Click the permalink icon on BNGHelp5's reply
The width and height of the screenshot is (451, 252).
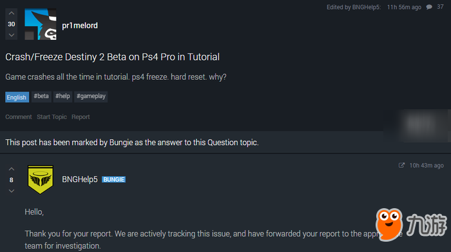pyautogui.click(x=401, y=165)
